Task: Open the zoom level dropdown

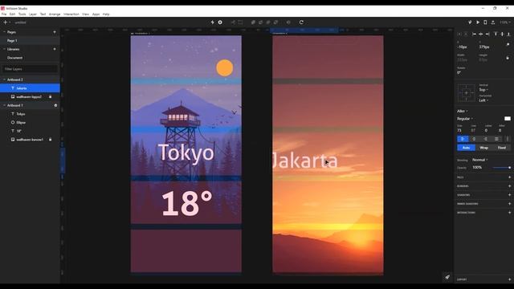Action: click(x=505, y=22)
